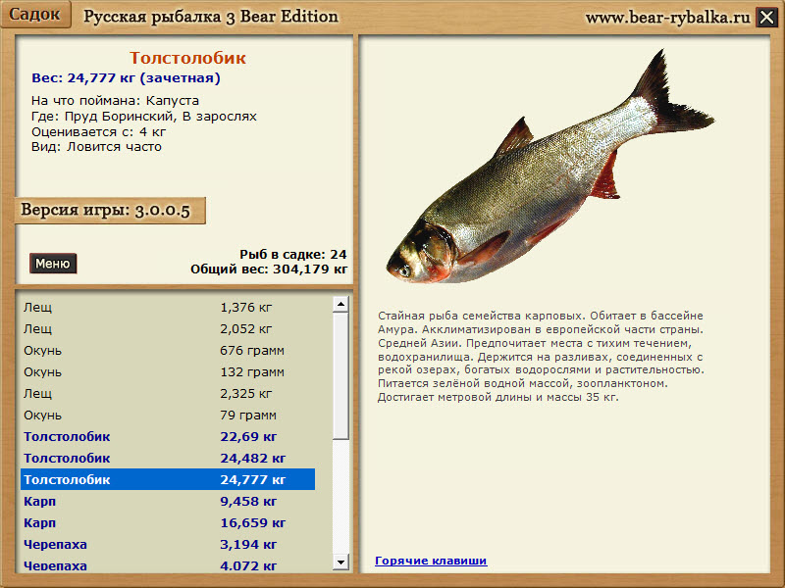The image size is (785, 588).
Task: Select Лещ 1,376 кг in list
Action: coord(167,308)
